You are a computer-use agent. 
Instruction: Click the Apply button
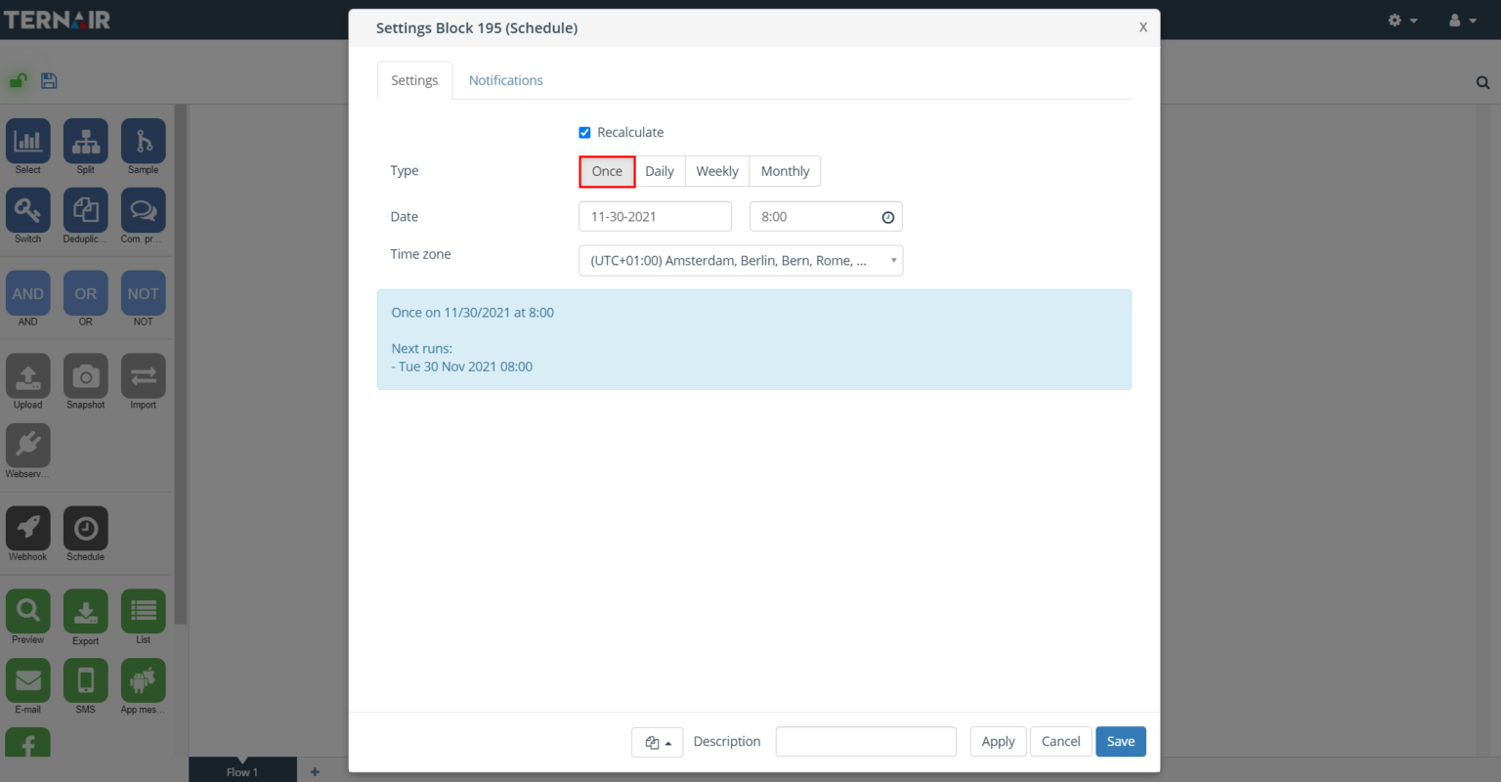[x=998, y=742]
